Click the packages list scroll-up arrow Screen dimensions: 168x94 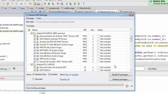coord(131,30)
